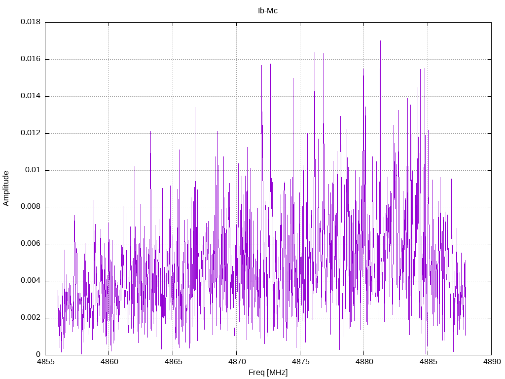Viewport: 505px width, 379px height.
Task: Click y-axis tick label 0.008
Action: coord(31,207)
